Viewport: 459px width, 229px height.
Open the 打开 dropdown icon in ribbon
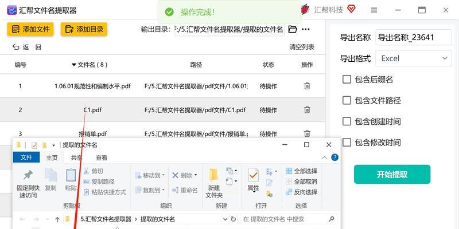pyautogui.click(x=271, y=171)
